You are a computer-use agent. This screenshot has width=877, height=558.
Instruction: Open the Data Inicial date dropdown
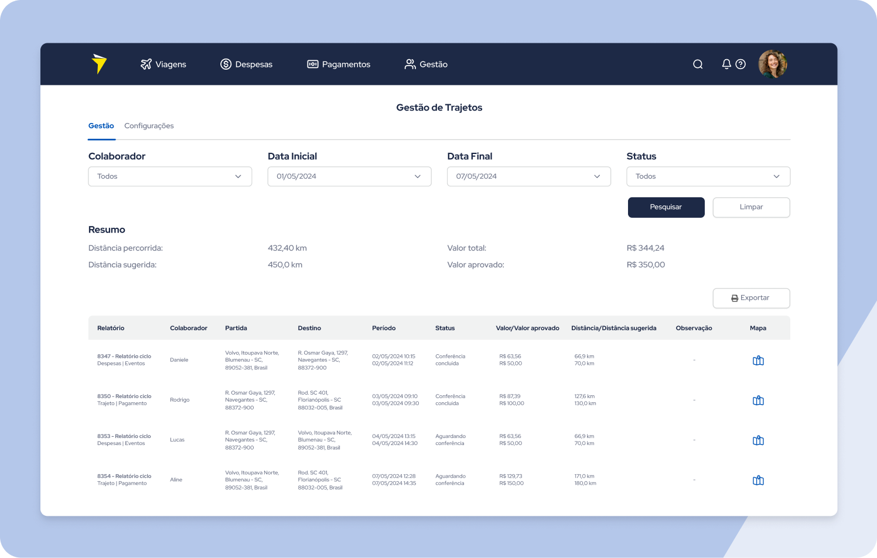tap(349, 176)
